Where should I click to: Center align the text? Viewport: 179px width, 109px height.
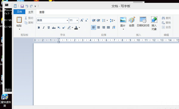pos(98,27)
